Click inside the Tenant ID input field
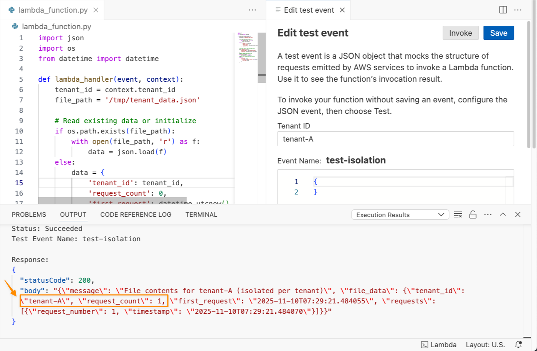This screenshot has width=537, height=351. tap(395, 138)
